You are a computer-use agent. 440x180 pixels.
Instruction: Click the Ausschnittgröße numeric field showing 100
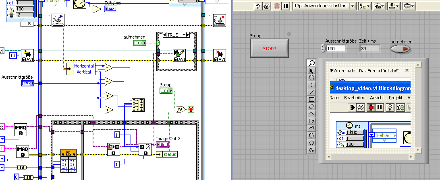click(336, 49)
